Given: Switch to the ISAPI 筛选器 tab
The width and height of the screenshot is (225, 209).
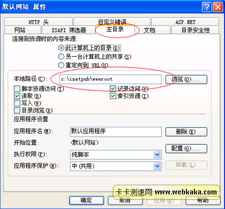Looking at the screenshot, I should [68, 30].
